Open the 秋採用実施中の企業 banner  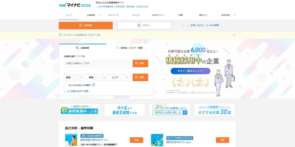tap(80, 110)
